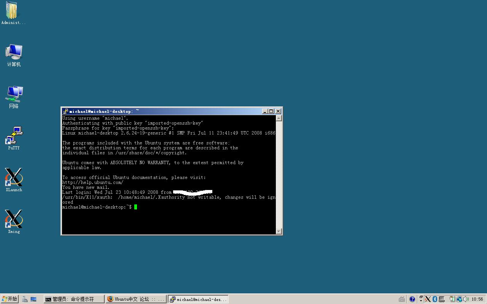Screen dimensions: 487x304
Task: Open the 计算机 desktop icon
Action: point(14,55)
